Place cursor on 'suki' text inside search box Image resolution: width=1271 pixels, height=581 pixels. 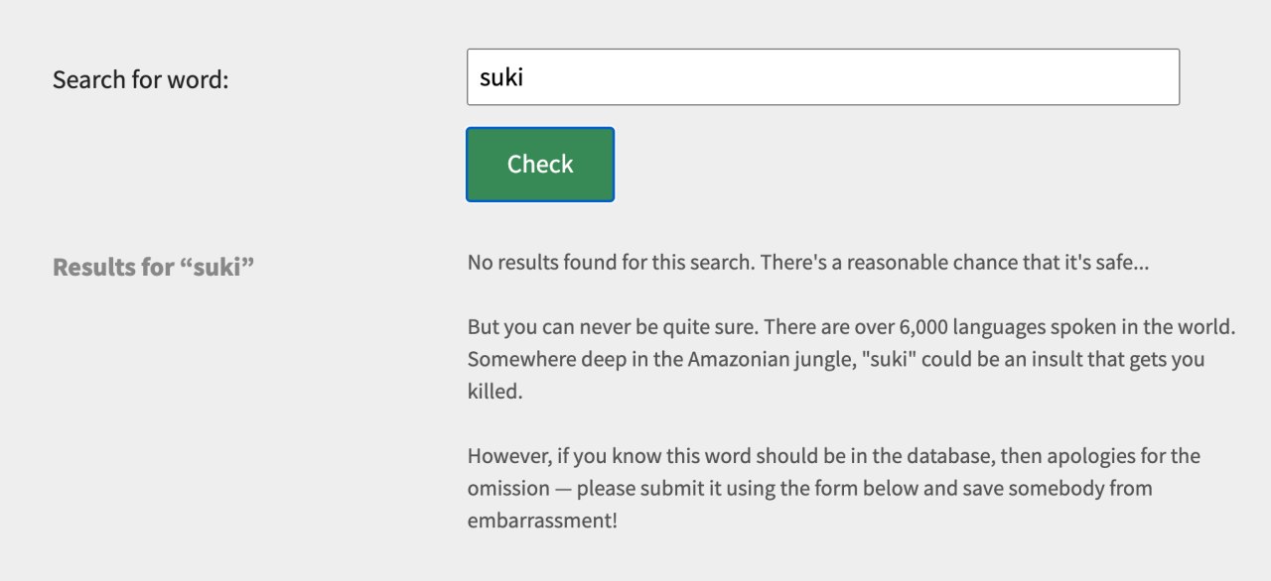pyautogui.click(x=501, y=77)
